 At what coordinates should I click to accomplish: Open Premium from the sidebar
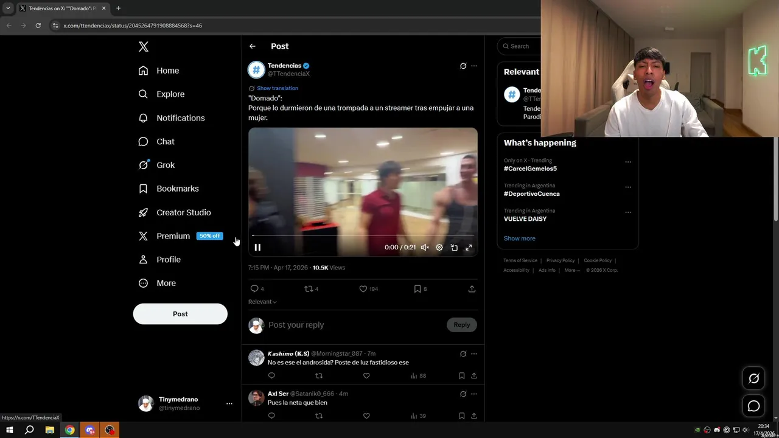click(164, 236)
